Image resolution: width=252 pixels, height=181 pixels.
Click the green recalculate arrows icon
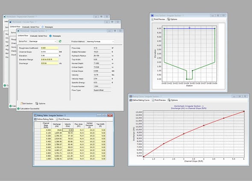click(60, 41)
